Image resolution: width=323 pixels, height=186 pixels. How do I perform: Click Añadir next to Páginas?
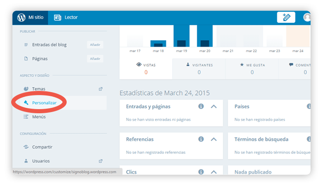tap(95, 59)
